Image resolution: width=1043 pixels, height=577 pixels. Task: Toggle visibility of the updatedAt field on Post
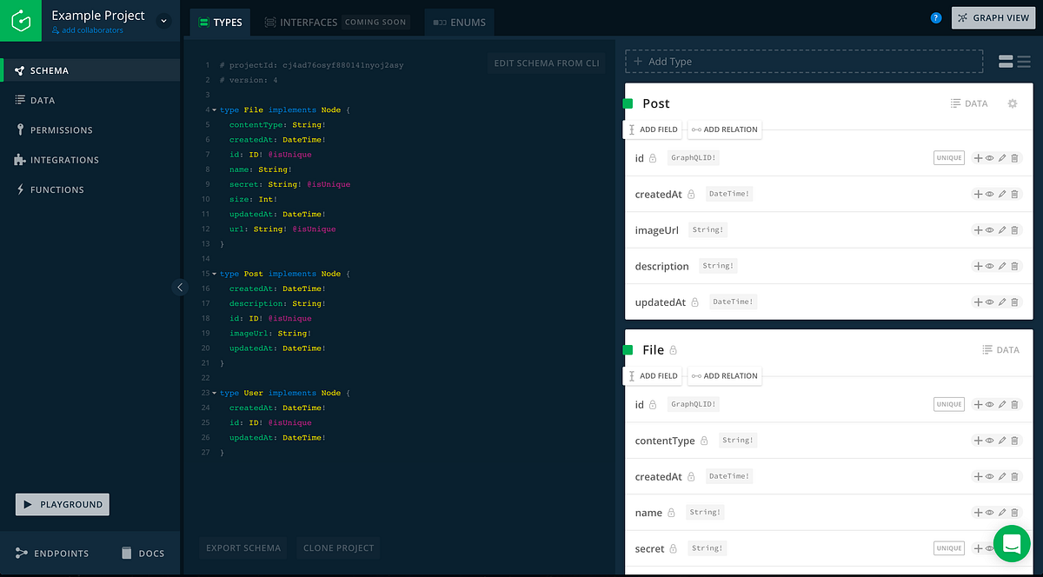tap(989, 302)
